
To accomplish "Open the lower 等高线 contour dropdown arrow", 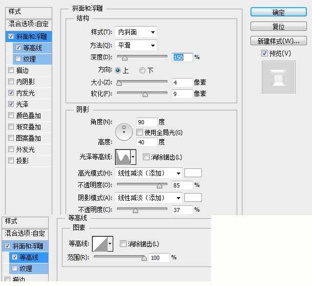I will (110, 244).
